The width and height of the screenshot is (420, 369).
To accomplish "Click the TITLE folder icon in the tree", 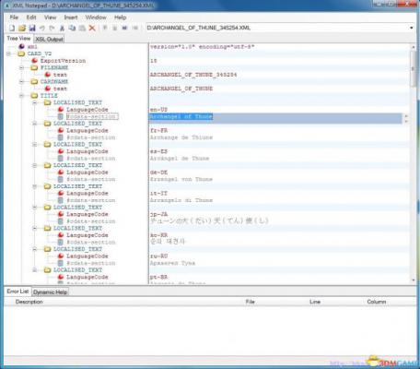I will [34, 96].
